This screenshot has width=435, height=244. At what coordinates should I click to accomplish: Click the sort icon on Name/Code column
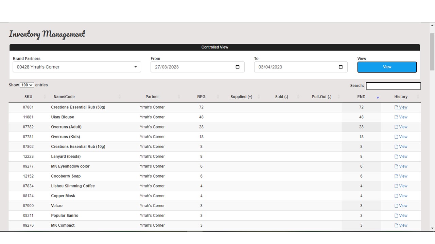120,97
